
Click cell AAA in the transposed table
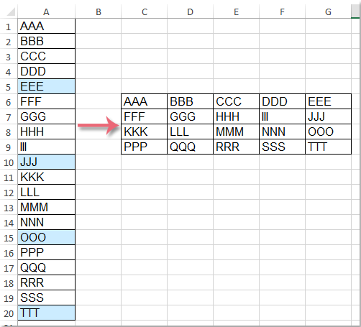pyautogui.click(x=144, y=101)
